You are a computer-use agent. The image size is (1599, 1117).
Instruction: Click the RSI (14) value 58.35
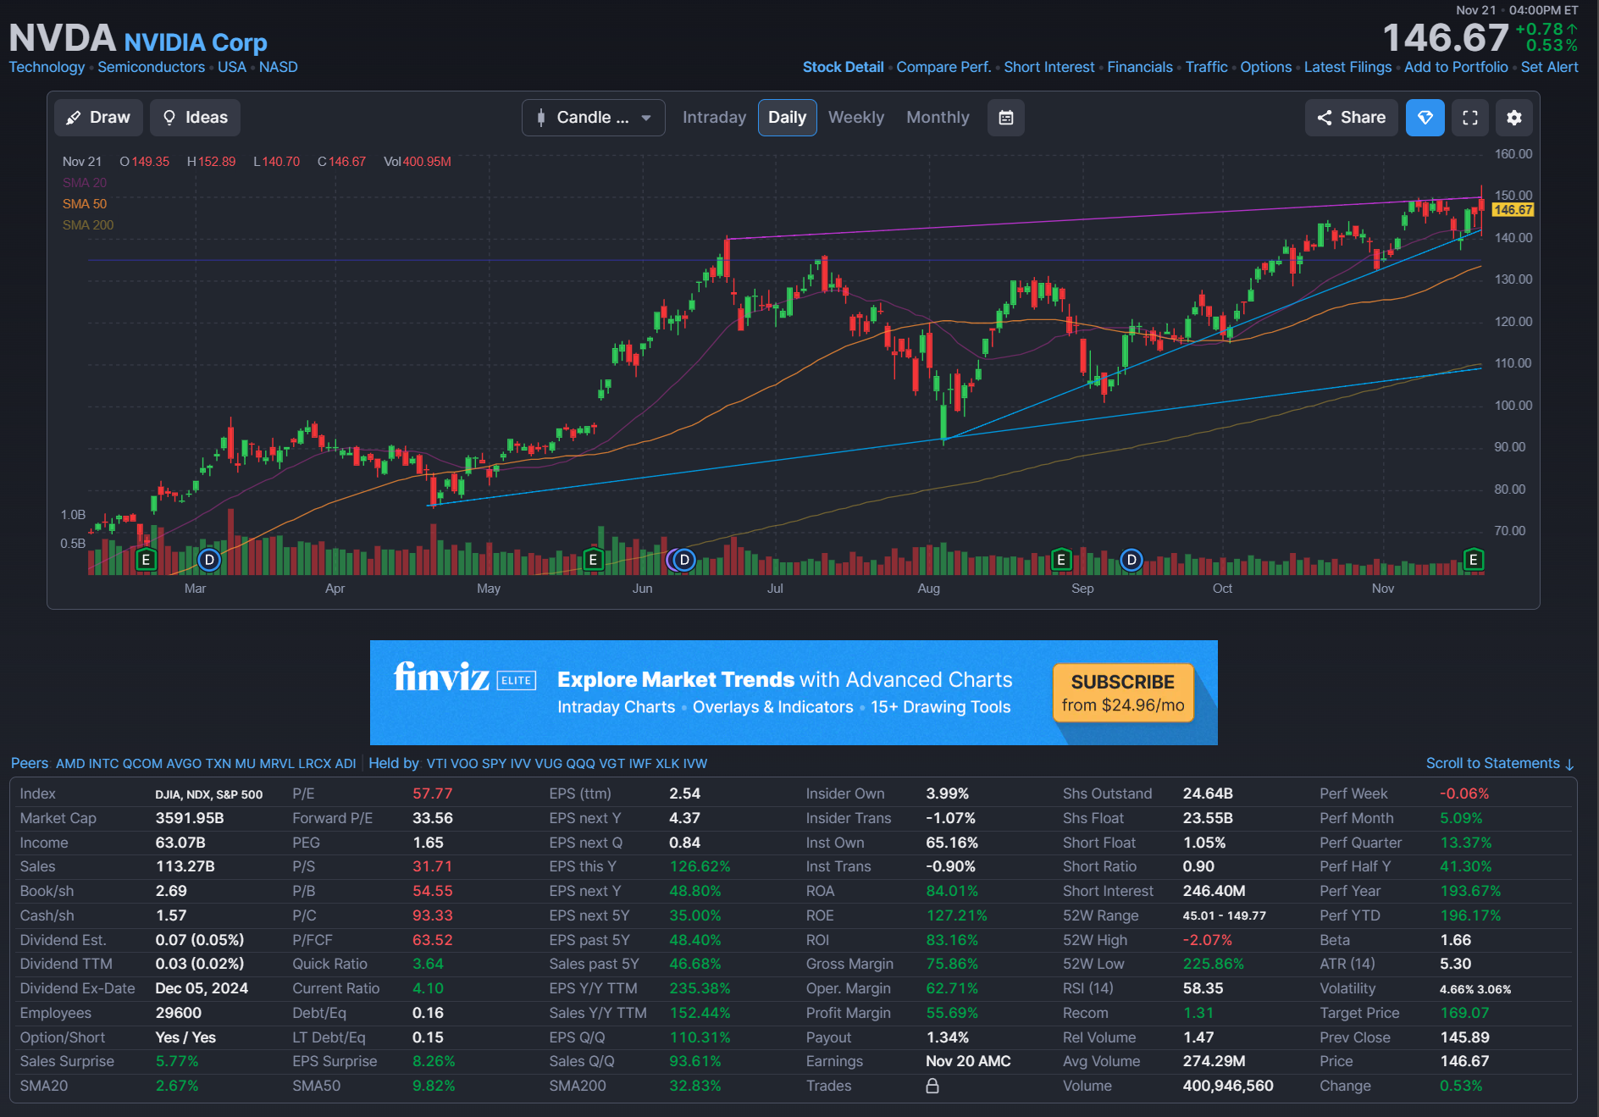point(1203,988)
